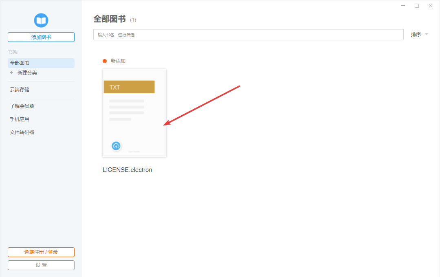440x277 pixels.
Task: Click the 全部图书 page heading
Action: (110, 19)
